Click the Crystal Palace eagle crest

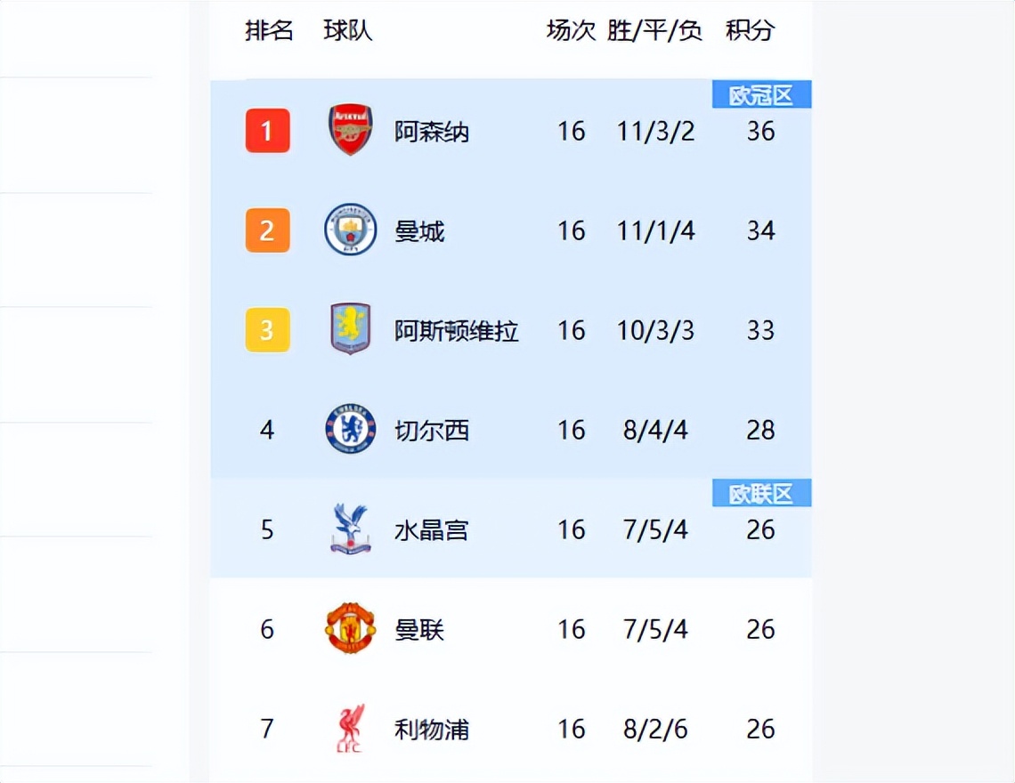click(x=350, y=529)
